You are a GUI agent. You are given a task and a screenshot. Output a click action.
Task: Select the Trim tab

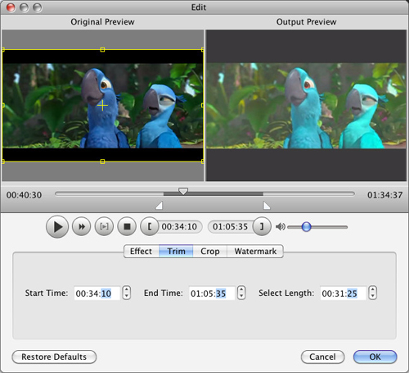pyautogui.click(x=176, y=251)
